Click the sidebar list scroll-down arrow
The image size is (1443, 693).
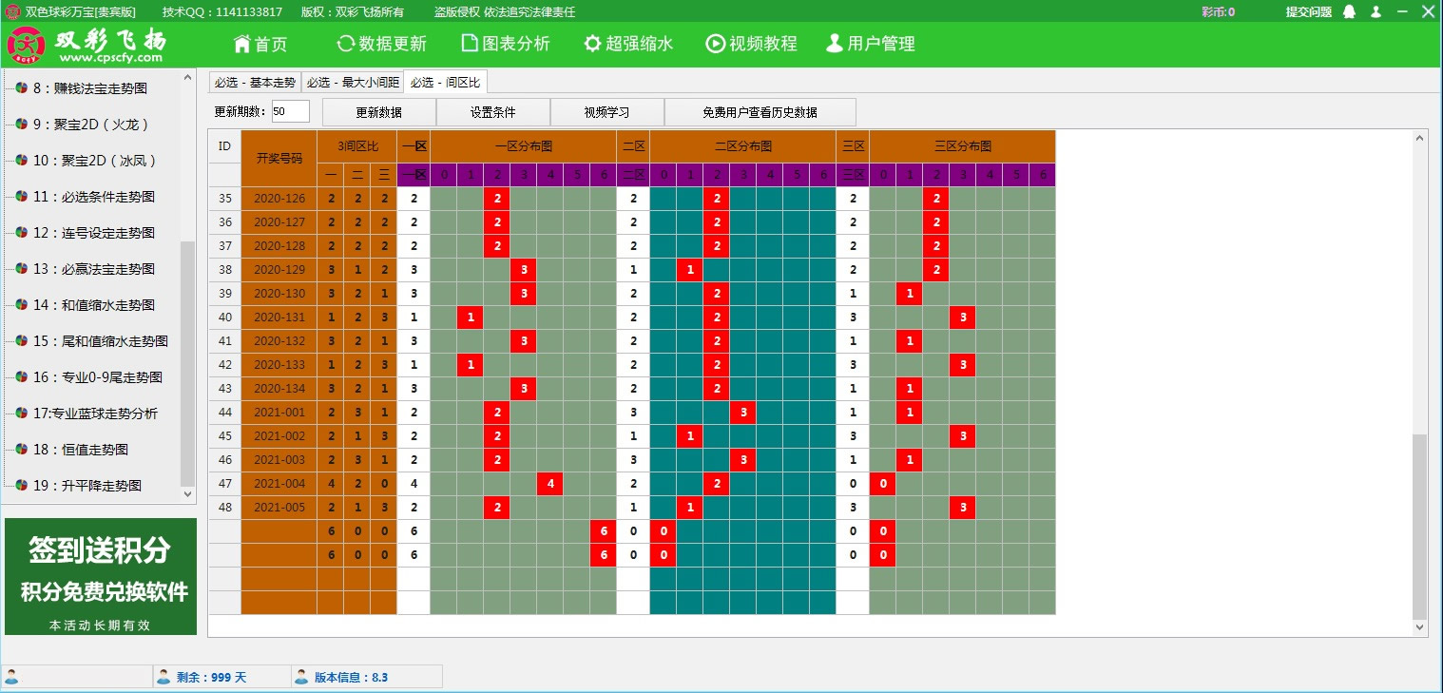click(x=187, y=494)
